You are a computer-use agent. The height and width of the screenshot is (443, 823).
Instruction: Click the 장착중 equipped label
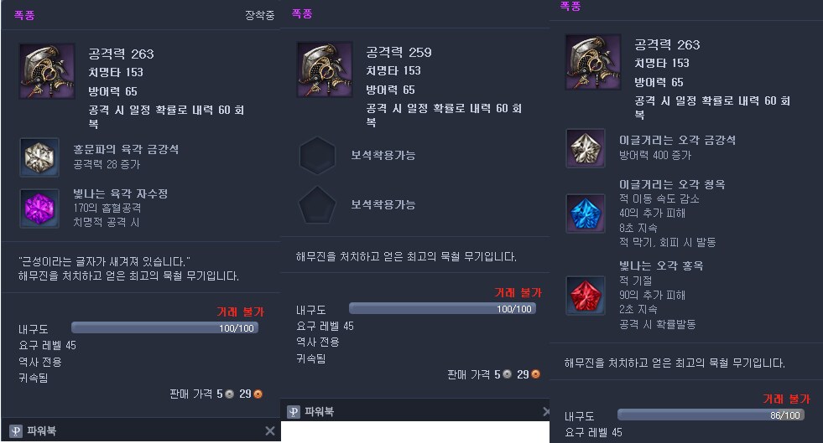(260, 15)
